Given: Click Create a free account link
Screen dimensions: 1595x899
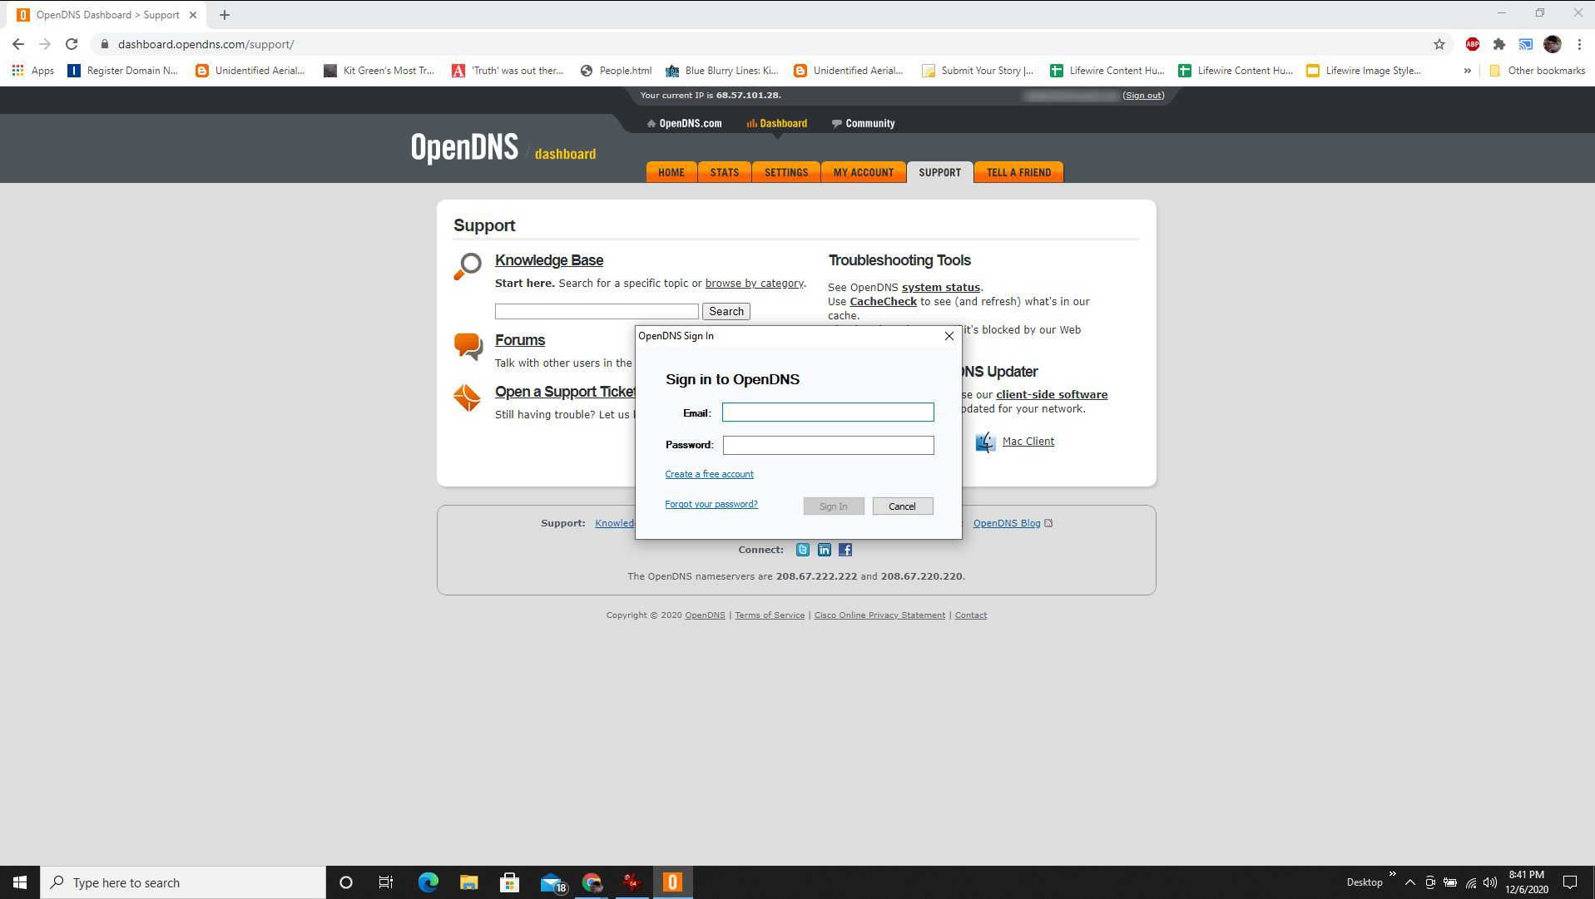Looking at the screenshot, I should tap(709, 474).
